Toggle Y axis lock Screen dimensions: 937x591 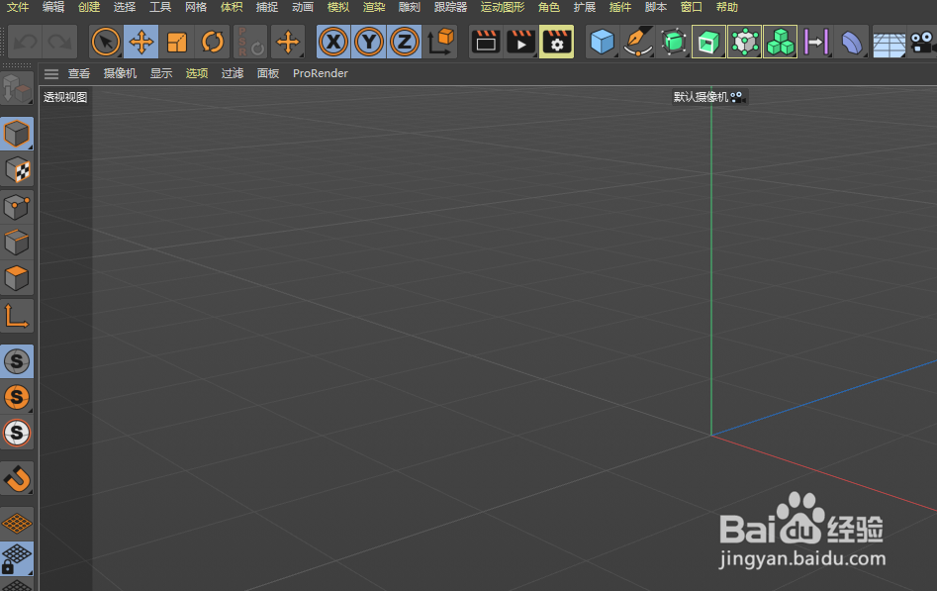click(369, 42)
